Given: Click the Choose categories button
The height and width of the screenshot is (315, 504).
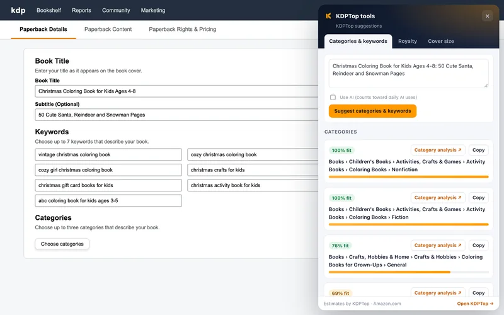Looking at the screenshot, I should coord(62,244).
